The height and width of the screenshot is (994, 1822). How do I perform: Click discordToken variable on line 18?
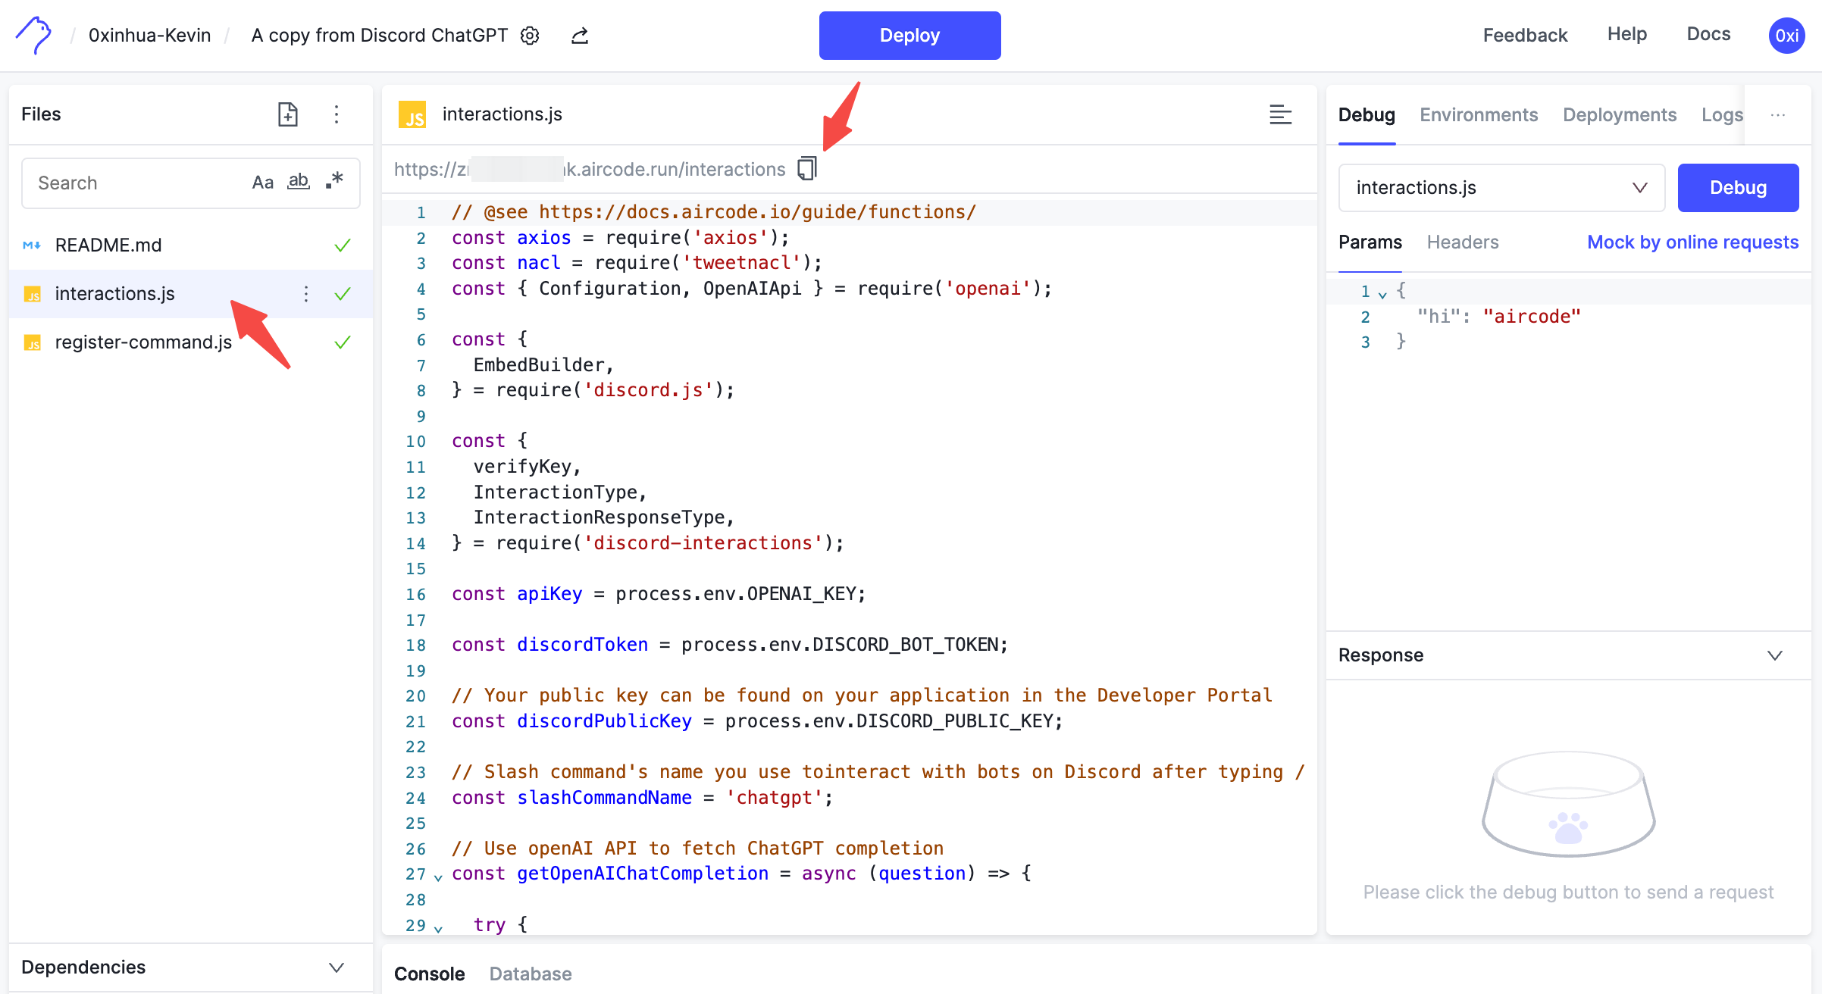click(582, 645)
